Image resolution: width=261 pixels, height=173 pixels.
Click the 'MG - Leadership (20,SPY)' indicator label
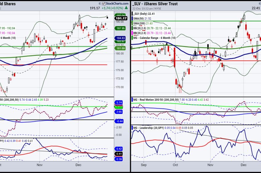149,128
